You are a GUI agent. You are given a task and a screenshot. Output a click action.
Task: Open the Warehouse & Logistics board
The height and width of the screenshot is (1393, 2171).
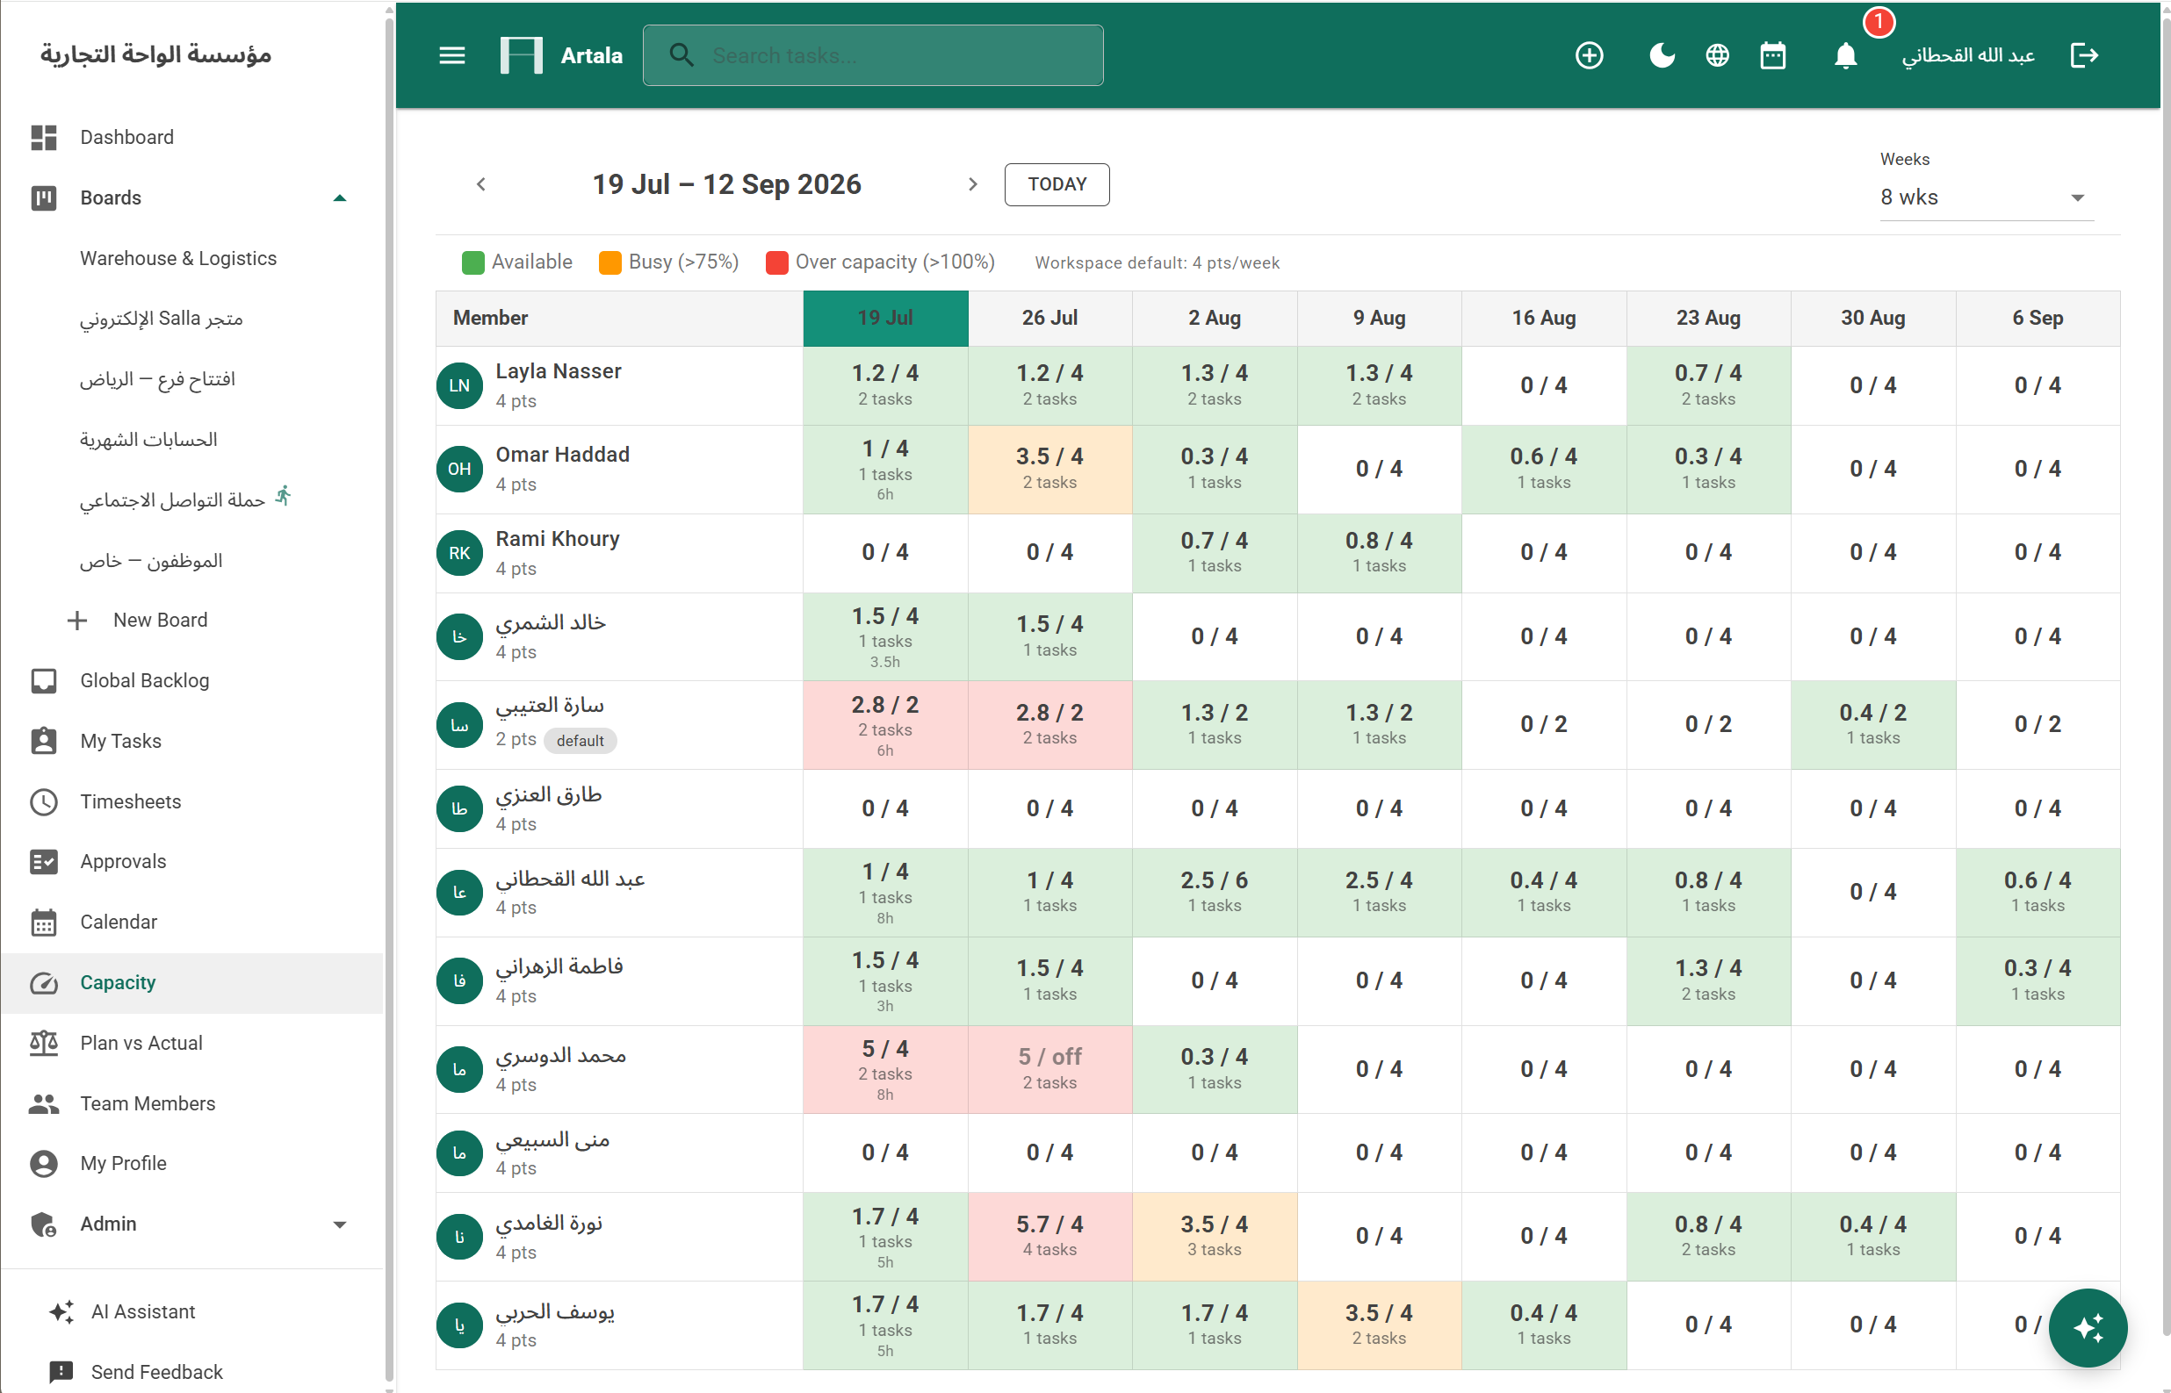(x=178, y=259)
